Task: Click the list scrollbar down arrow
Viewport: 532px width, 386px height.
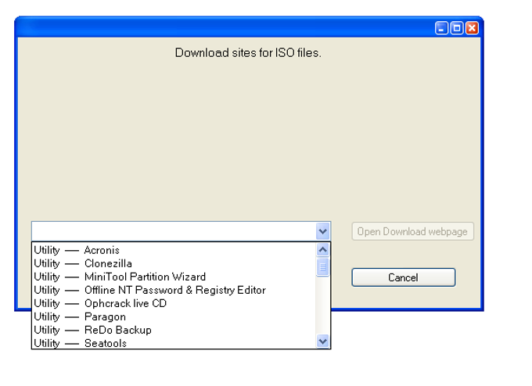Action: (322, 341)
